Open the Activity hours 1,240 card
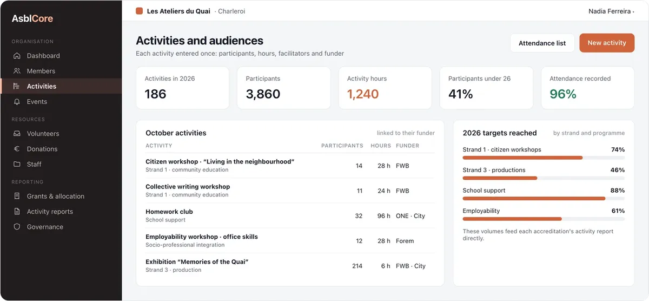Viewport: 649px width, 301px height. (385, 88)
